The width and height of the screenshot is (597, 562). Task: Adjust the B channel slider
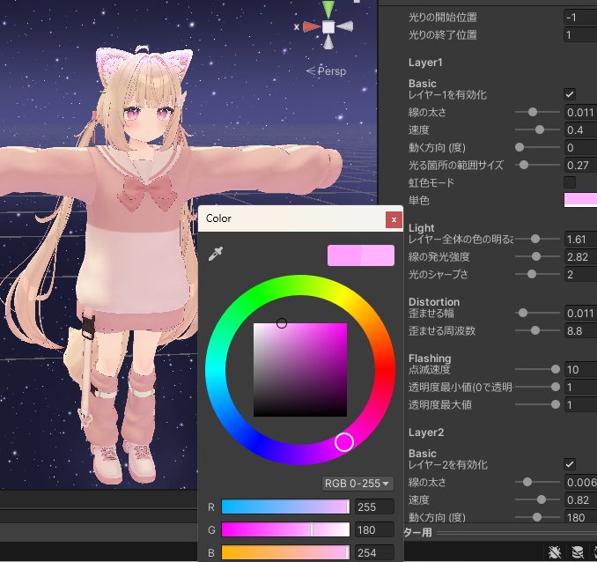coord(285,552)
